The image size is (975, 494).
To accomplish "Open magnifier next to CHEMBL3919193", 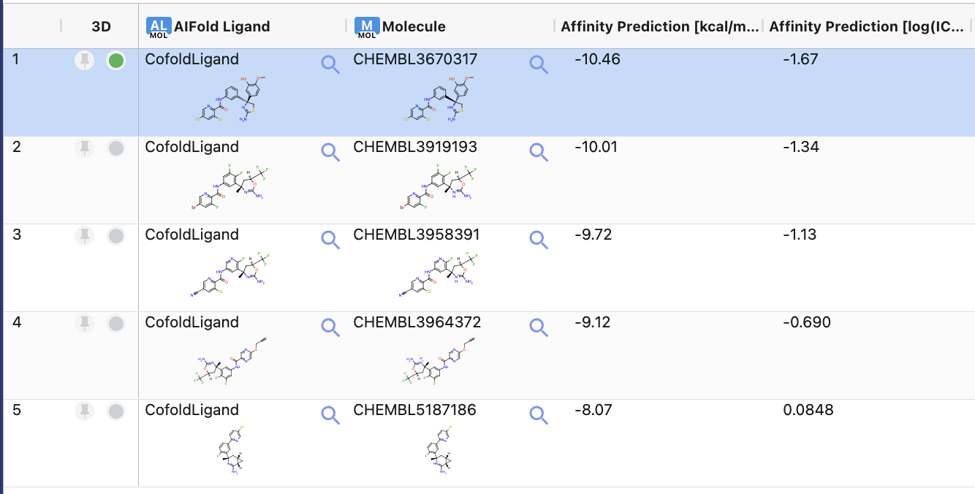I will (539, 152).
